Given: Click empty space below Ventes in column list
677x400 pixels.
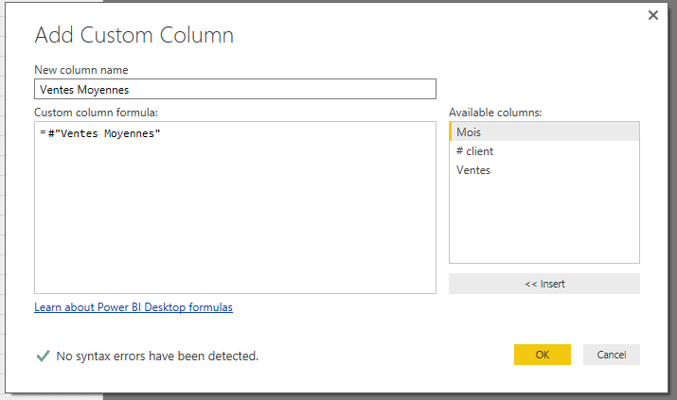Looking at the screenshot, I should 543,222.
